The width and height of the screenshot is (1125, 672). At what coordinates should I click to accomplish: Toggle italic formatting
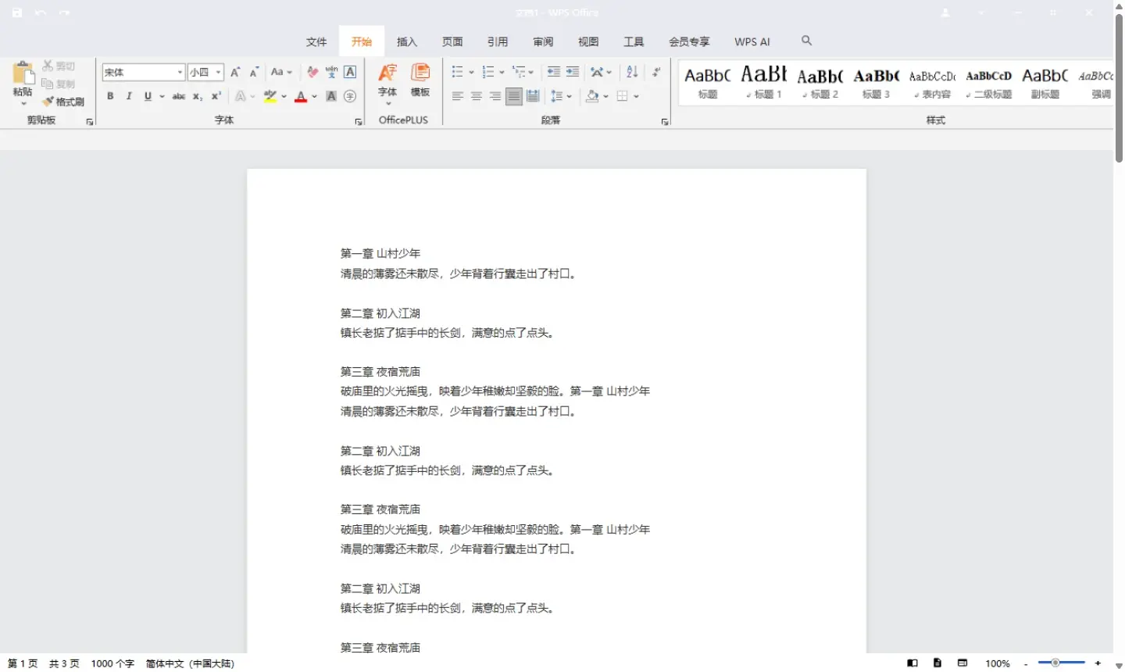(129, 96)
